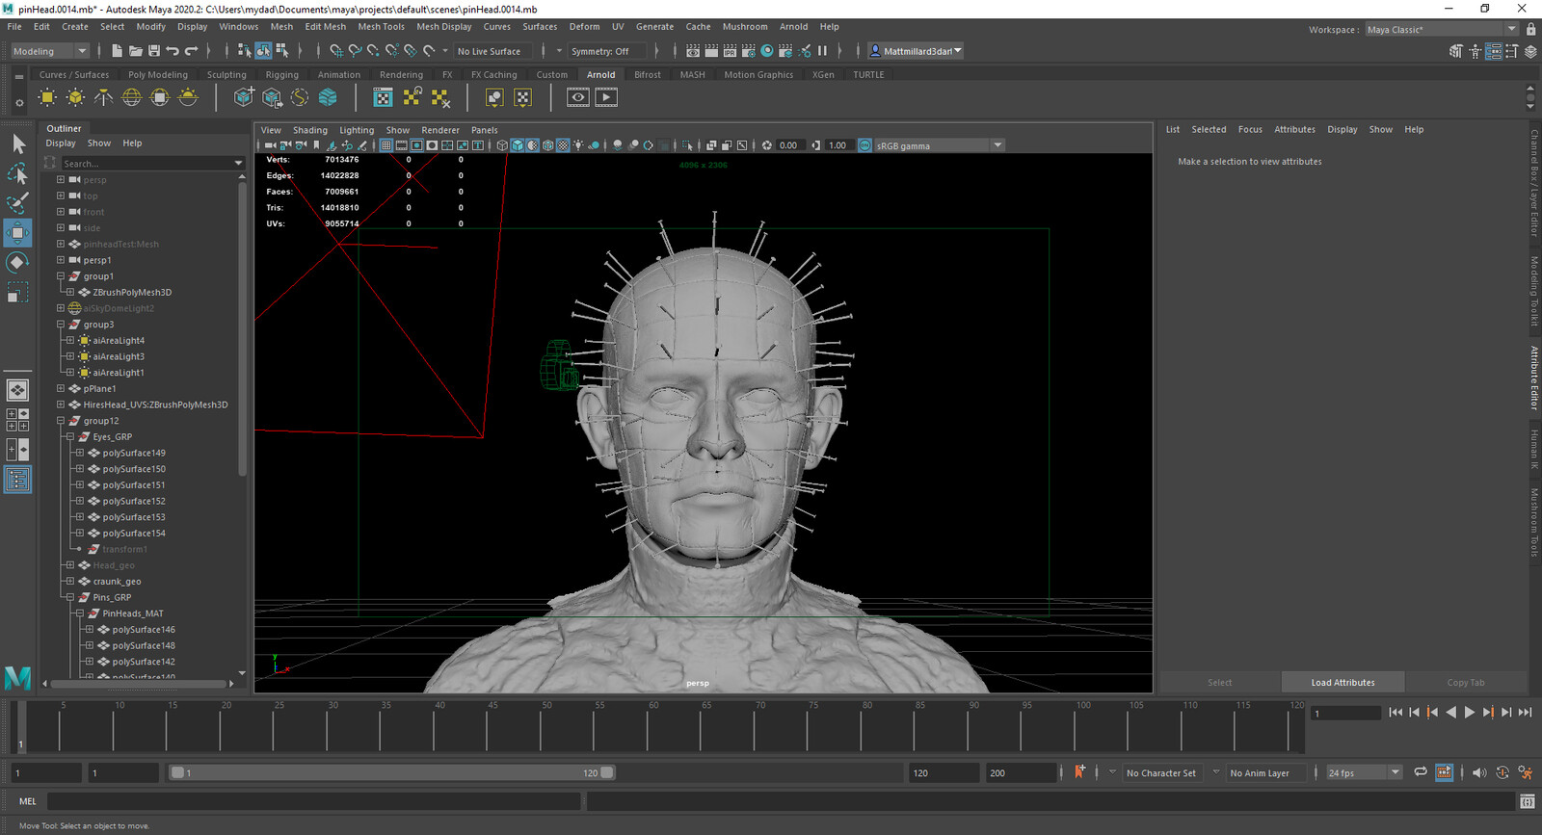Image resolution: width=1542 pixels, height=835 pixels.
Task: Open the Outliner Display menu
Action: pyautogui.click(x=61, y=144)
